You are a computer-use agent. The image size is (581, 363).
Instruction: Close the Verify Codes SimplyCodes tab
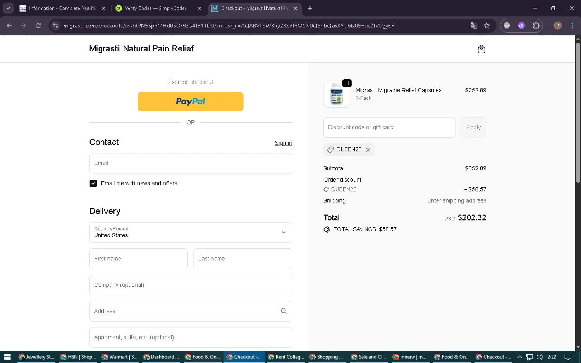pyautogui.click(x=199, y=8)
